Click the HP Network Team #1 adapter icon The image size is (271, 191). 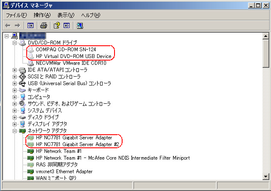point(31,151)
